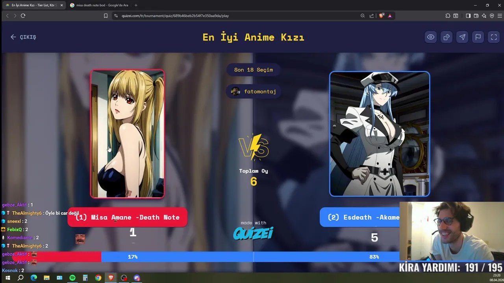The image size is (504, 283).
Task: Open OBS Studio from taskbar
Action: tap(124, 278)
